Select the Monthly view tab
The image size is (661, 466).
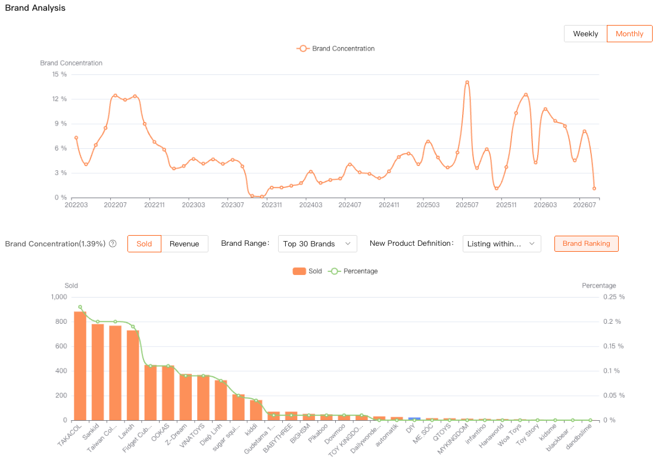(629, 34)
